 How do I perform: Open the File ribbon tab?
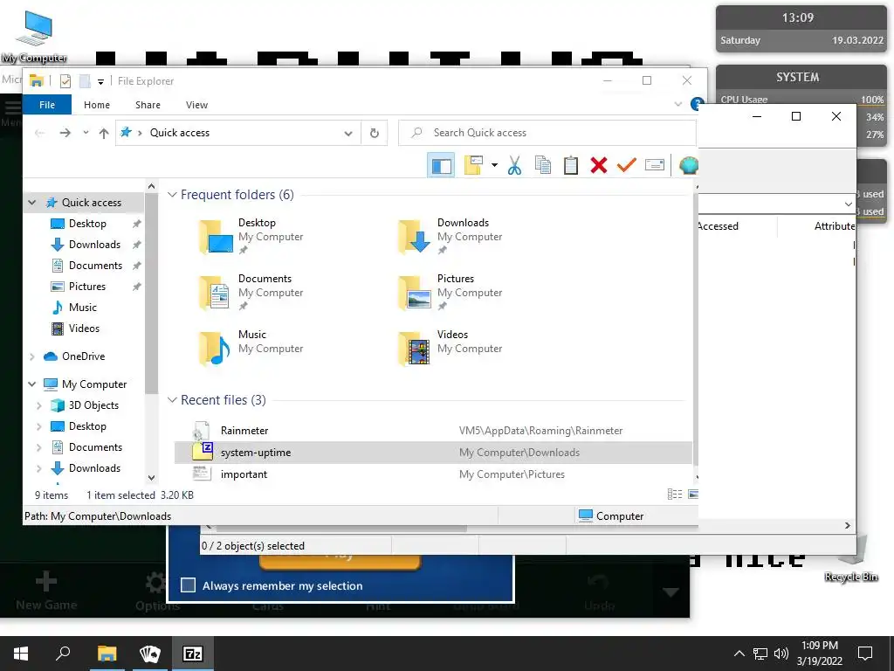point(47,105)
